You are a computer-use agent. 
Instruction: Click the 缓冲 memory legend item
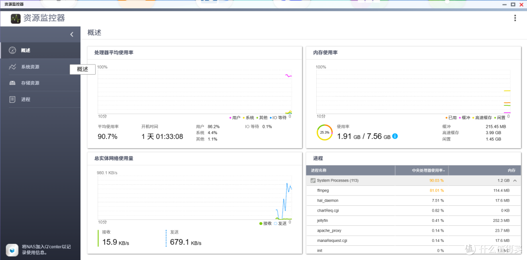[465, 118]
